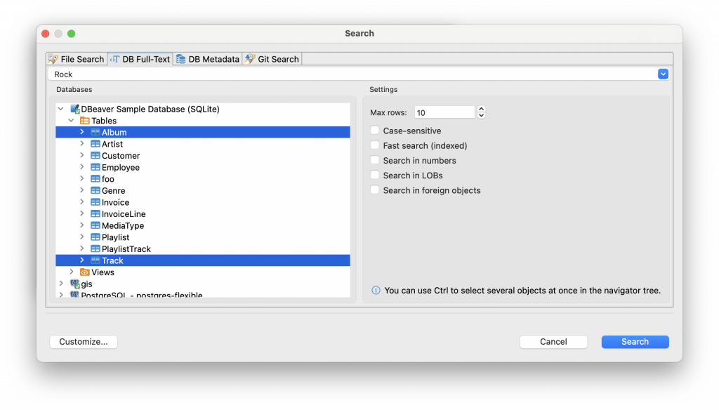The height and width of the screenshot is (410, 719).
Task: Select the Employee table row
Action: [x=203, y=167]
